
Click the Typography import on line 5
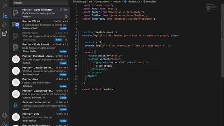[119, 19]
